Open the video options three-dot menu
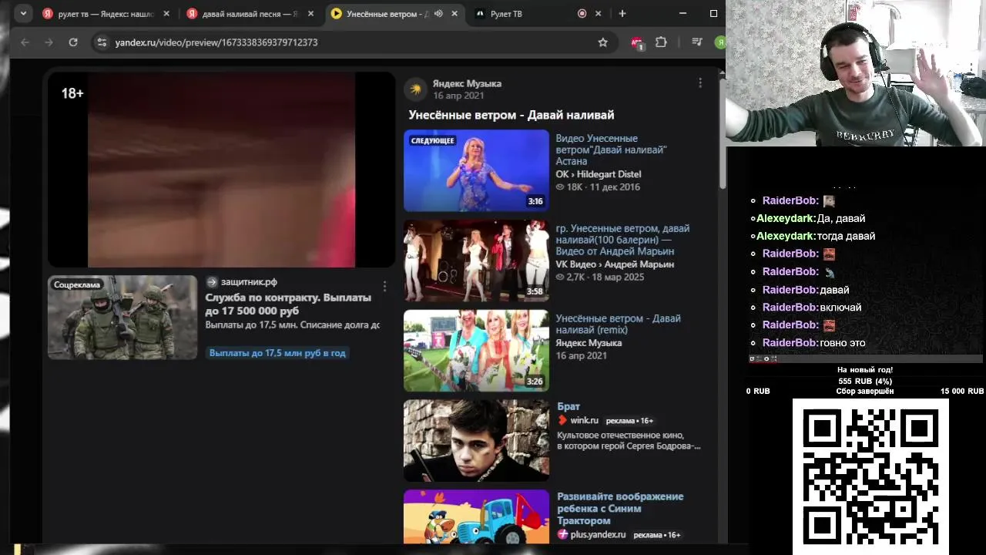The image size is (986, 555). (x=699, y=83)
